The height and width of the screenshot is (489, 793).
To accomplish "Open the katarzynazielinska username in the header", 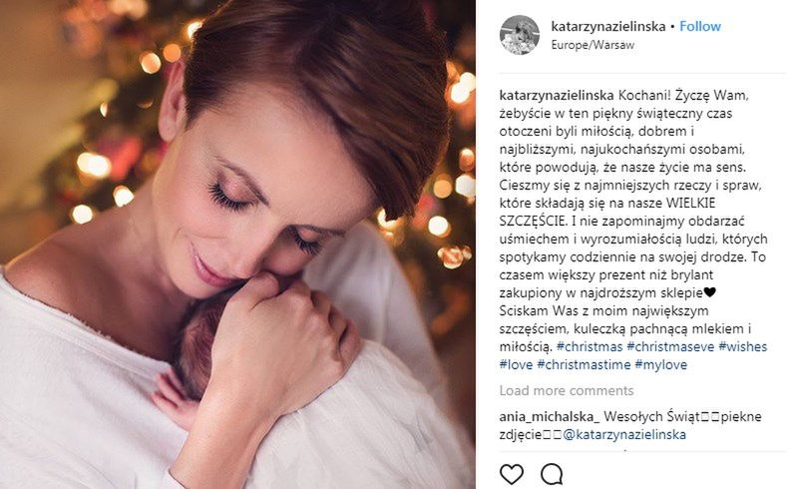I will (607, 26).
